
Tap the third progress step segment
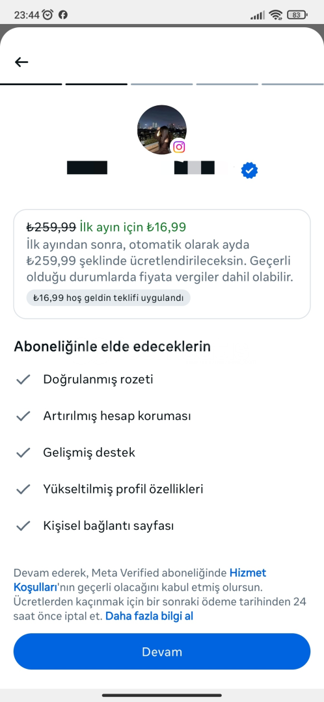pos(162,84)
